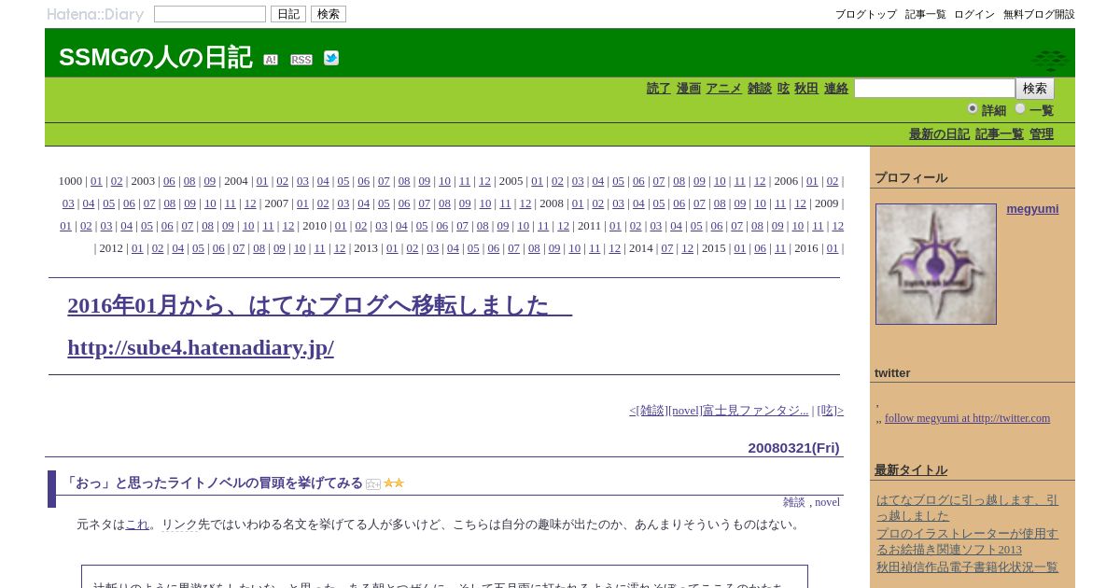Go to next entry [呟]>
The height and width of the screenshot is (588, 1120).
(831, 411)
